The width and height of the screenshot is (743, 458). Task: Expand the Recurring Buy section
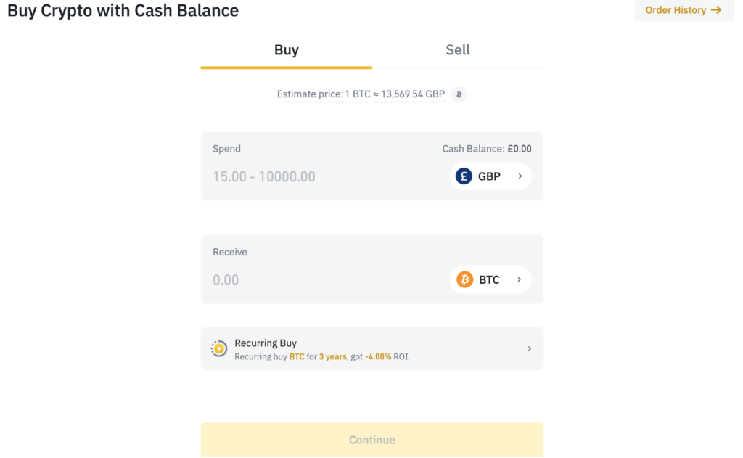tap(371, 348)
